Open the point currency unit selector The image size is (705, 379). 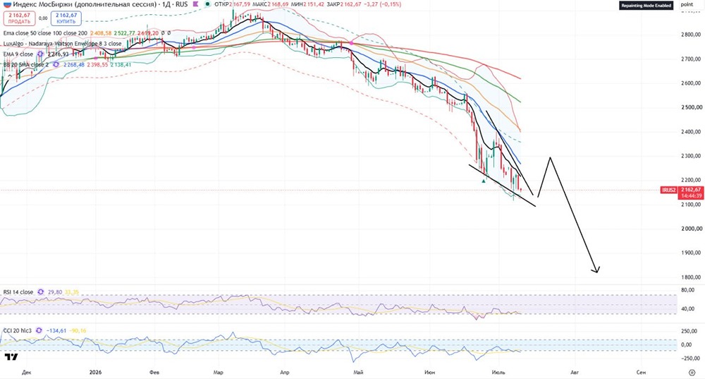coord(687,4)
